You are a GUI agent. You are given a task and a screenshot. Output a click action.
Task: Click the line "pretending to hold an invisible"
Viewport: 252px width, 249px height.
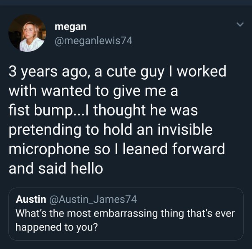111,130
